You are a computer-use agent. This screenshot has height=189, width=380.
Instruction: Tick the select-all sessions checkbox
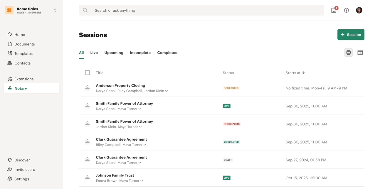click(x=88, y=73)
